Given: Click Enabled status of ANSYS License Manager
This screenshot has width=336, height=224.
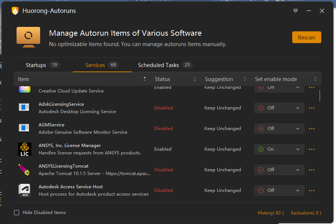Looking at the screenshot, I should 163,149.
